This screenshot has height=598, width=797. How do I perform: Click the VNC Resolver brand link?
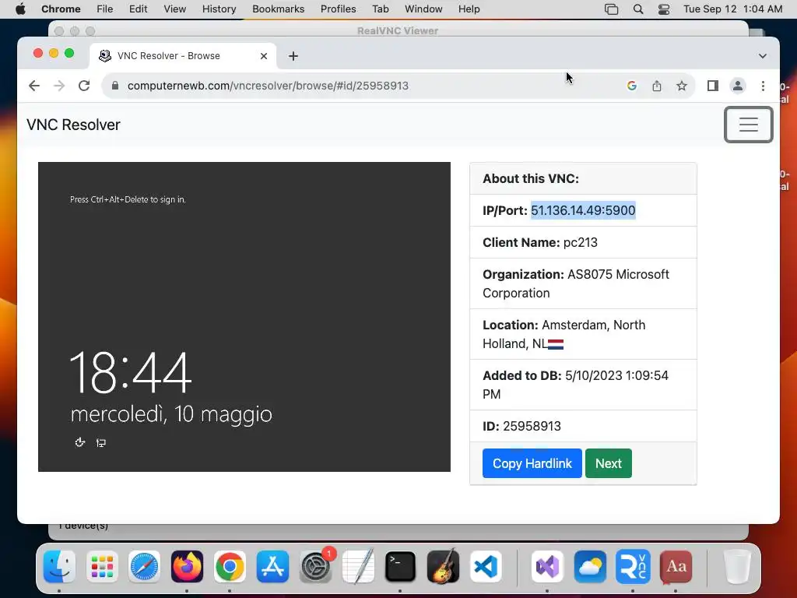click(x=73, y=125)
